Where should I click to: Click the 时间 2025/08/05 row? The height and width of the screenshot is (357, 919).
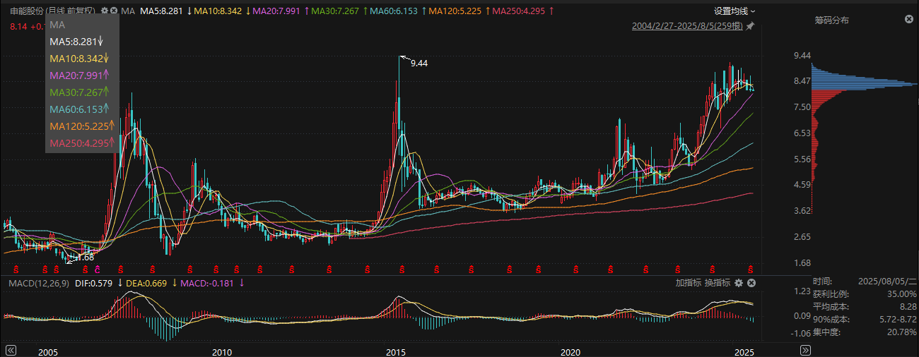[864, 282]
